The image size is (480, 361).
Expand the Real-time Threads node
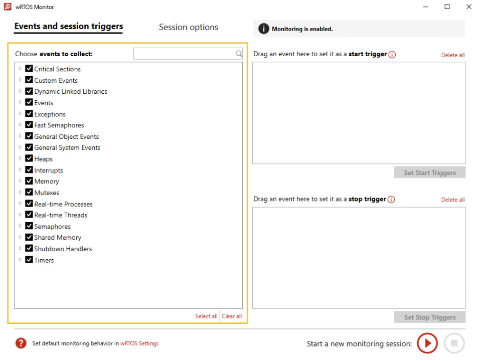(21, 215)
